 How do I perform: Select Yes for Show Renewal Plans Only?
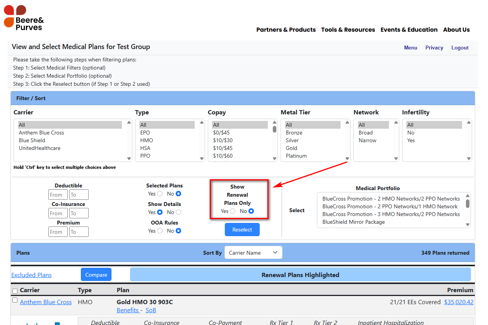pos(233,211)
